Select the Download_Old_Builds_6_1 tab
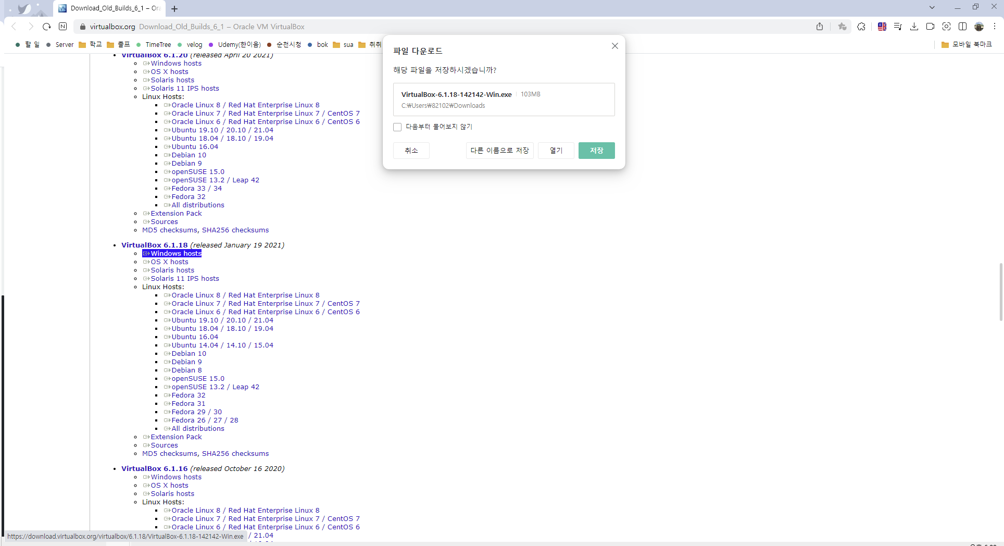This screenshot has height=546, width=1004. tap(109, 8)
